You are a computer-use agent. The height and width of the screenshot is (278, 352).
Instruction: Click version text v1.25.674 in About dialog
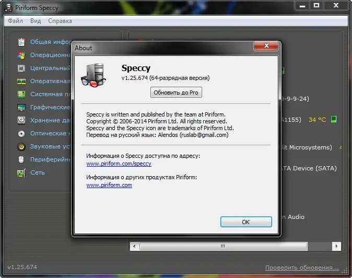pos(134,78)
